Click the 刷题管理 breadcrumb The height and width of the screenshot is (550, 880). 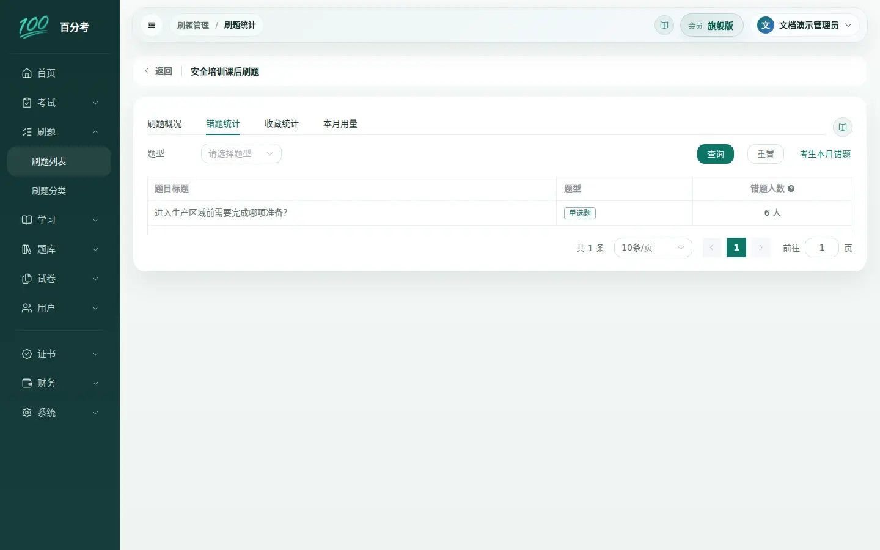click(193, 25)
